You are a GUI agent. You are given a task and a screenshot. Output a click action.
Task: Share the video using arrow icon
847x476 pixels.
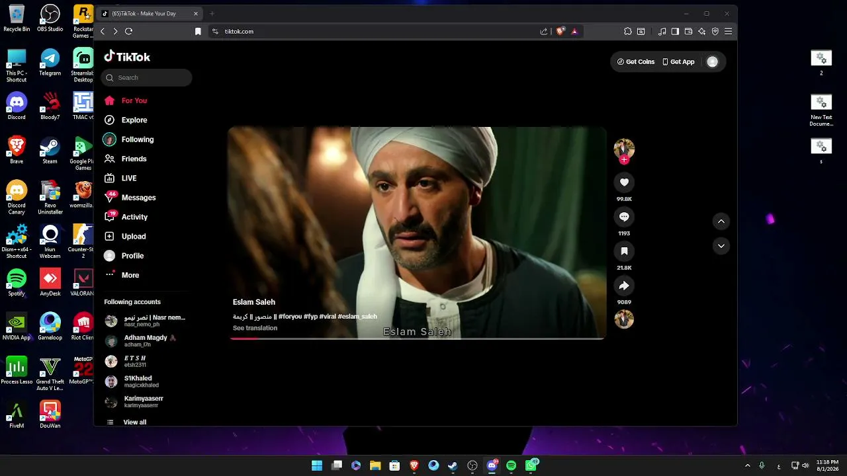624,286
